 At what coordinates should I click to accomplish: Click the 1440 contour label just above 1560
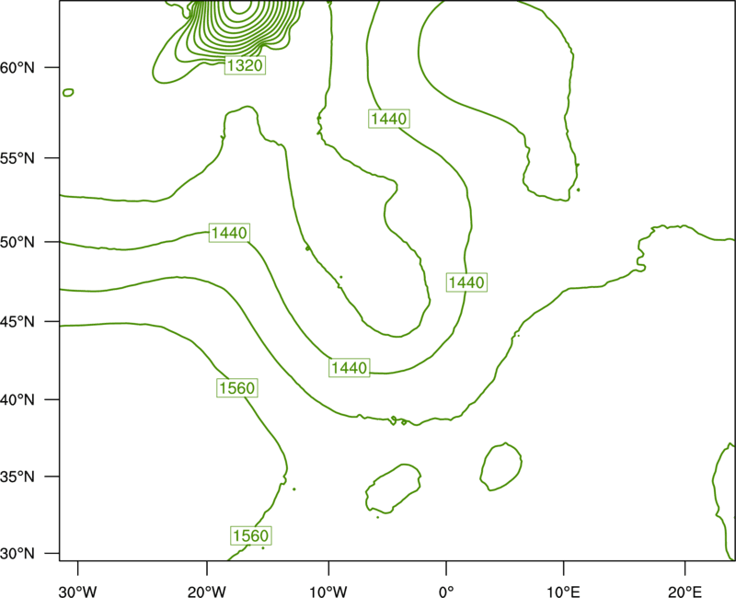tap(349, 367)
